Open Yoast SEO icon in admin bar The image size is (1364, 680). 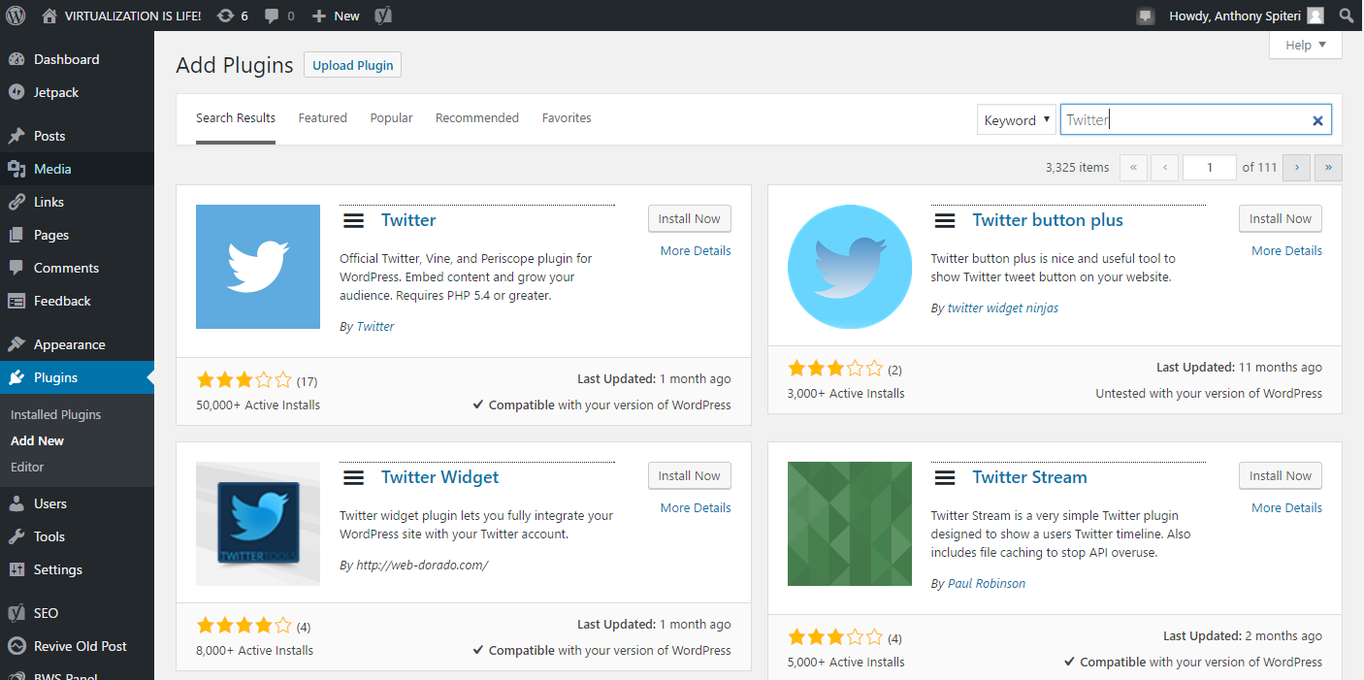pos(383,16)
